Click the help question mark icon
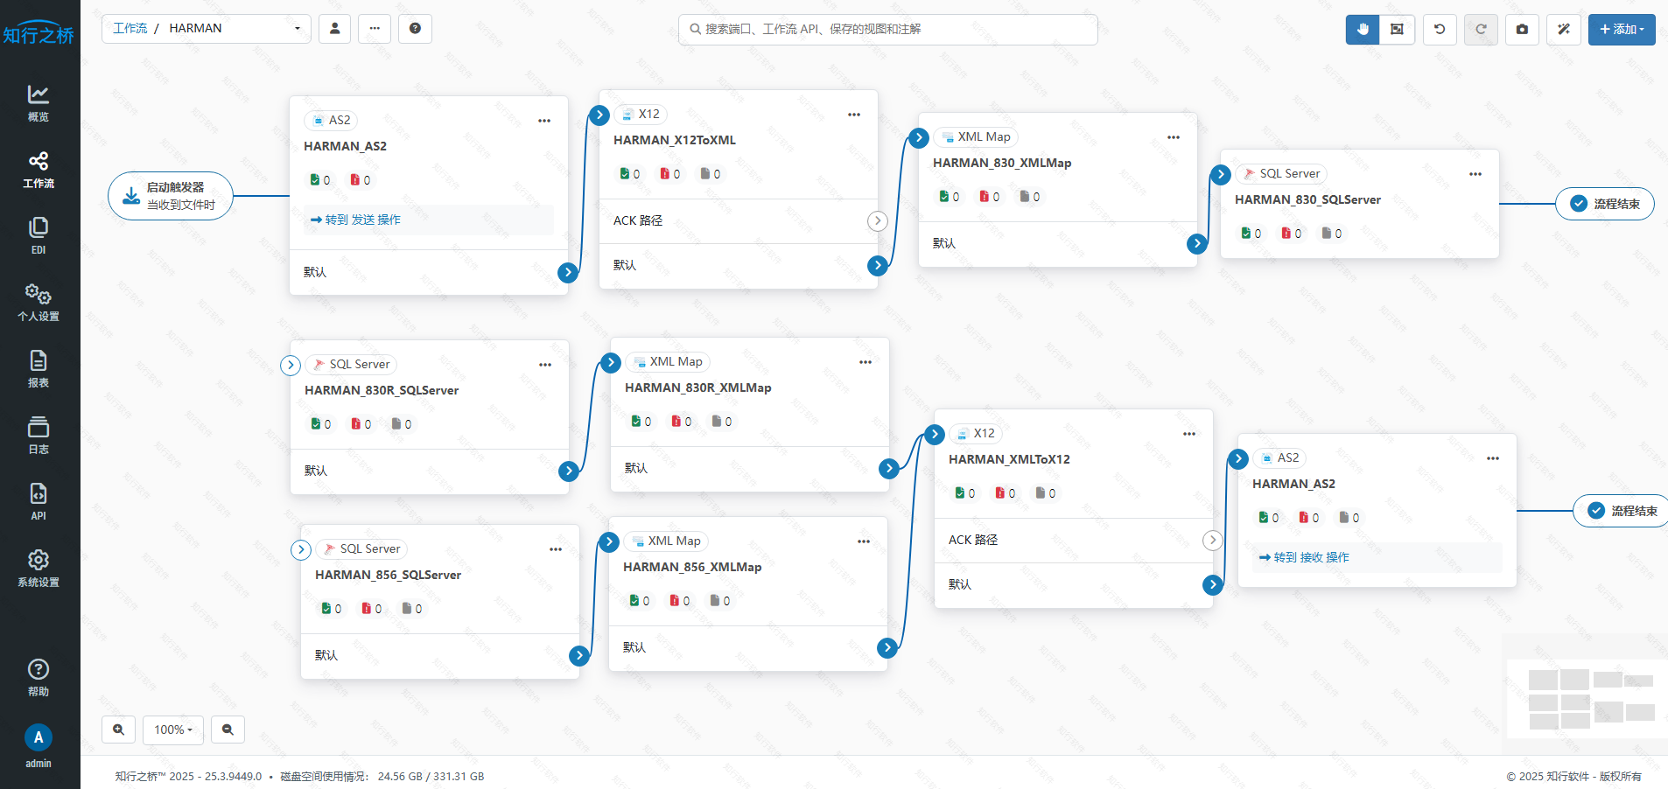Viewport: 1668px width, 789px height. click(415, 28)
